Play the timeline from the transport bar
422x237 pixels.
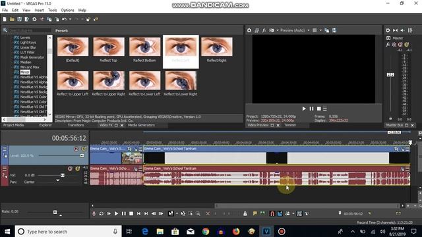coord(116,213)
